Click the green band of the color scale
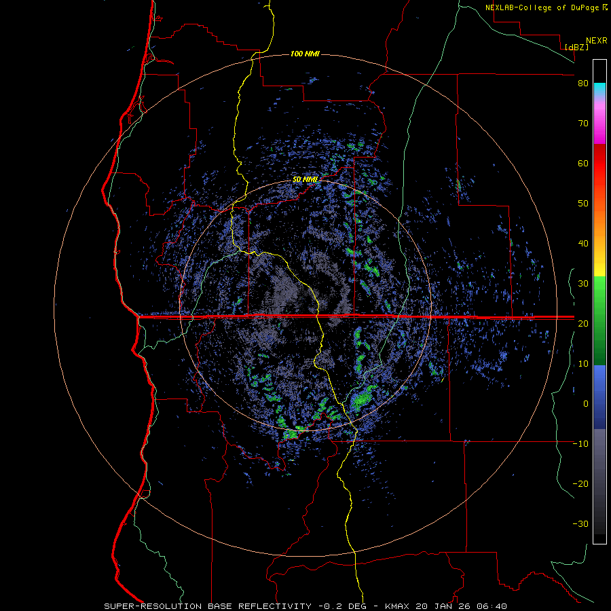611x611 pixels. point(599,320)
